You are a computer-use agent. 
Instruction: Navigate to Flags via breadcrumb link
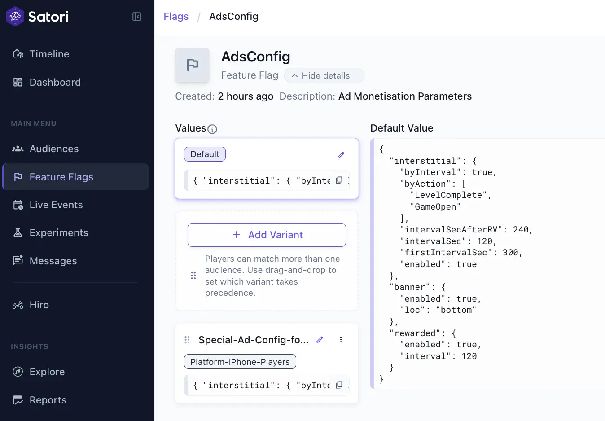[x=175, y=16]
